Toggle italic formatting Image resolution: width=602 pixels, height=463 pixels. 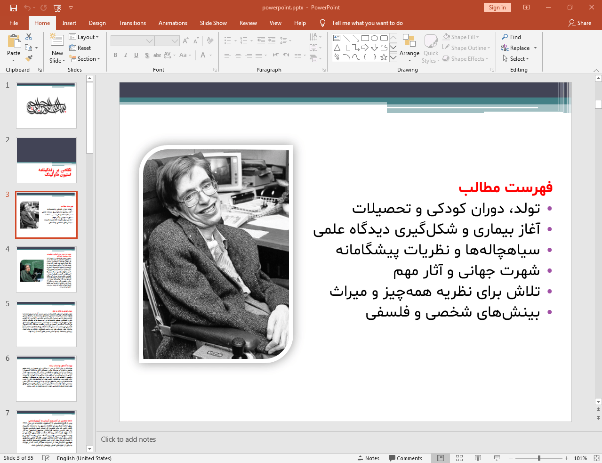tap(125, 55)
